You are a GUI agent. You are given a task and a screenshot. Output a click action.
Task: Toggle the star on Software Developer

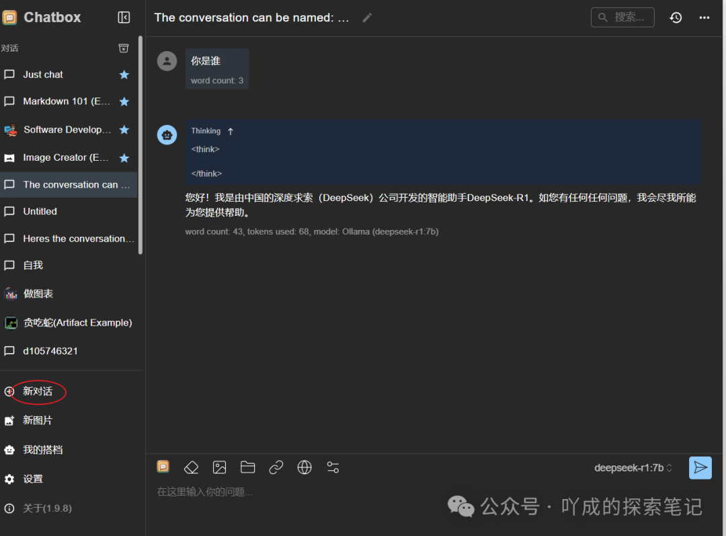pos(124,130)
